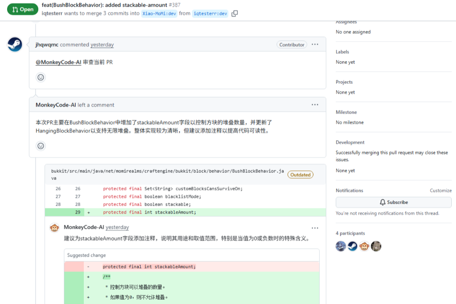Open iqtesterr author profile link
The image size is (456, 304).
[x=52, y=13]
